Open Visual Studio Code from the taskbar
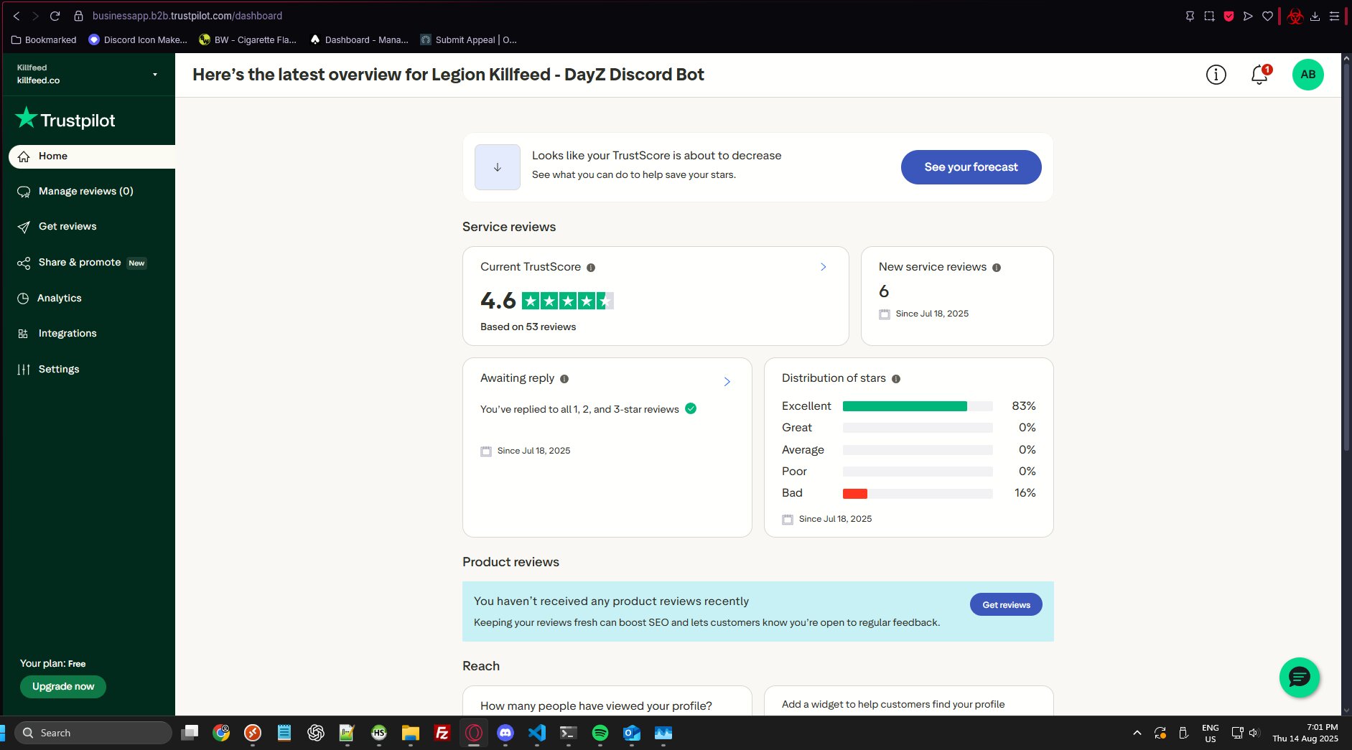Viewport: 1352px width, 750px height. point(537,733)
